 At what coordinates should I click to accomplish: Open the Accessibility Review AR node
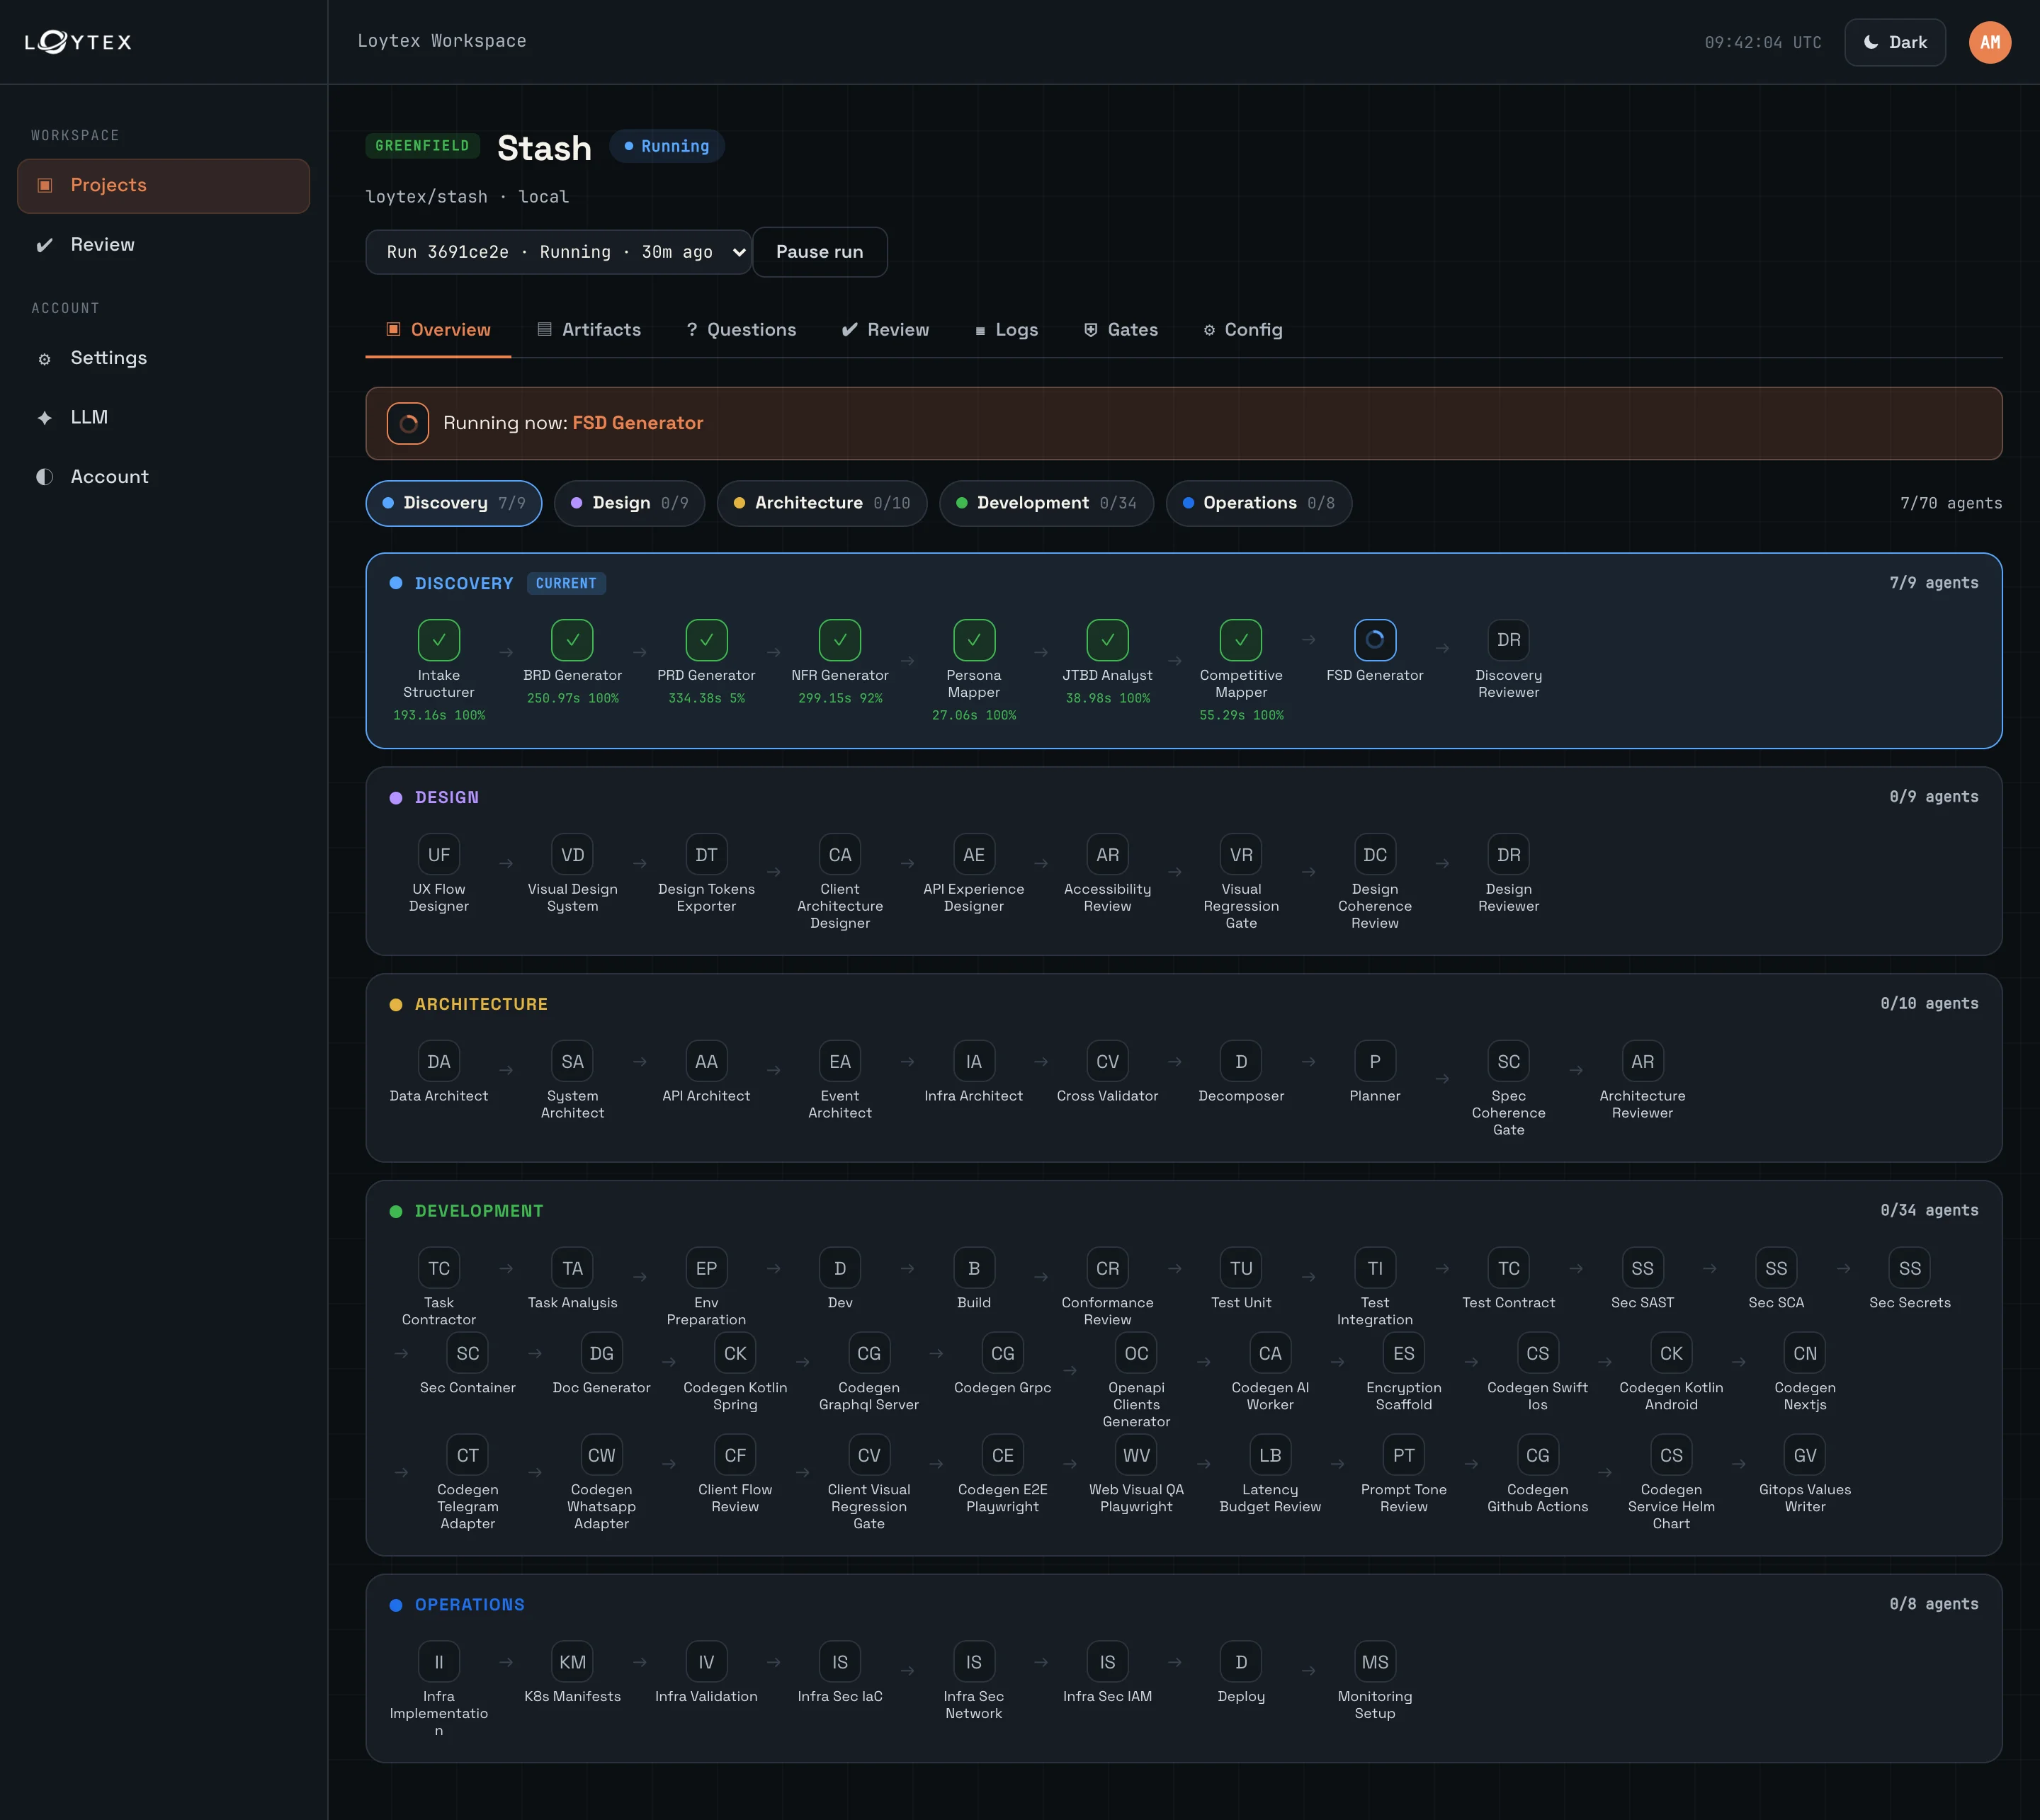point(1108,855)
